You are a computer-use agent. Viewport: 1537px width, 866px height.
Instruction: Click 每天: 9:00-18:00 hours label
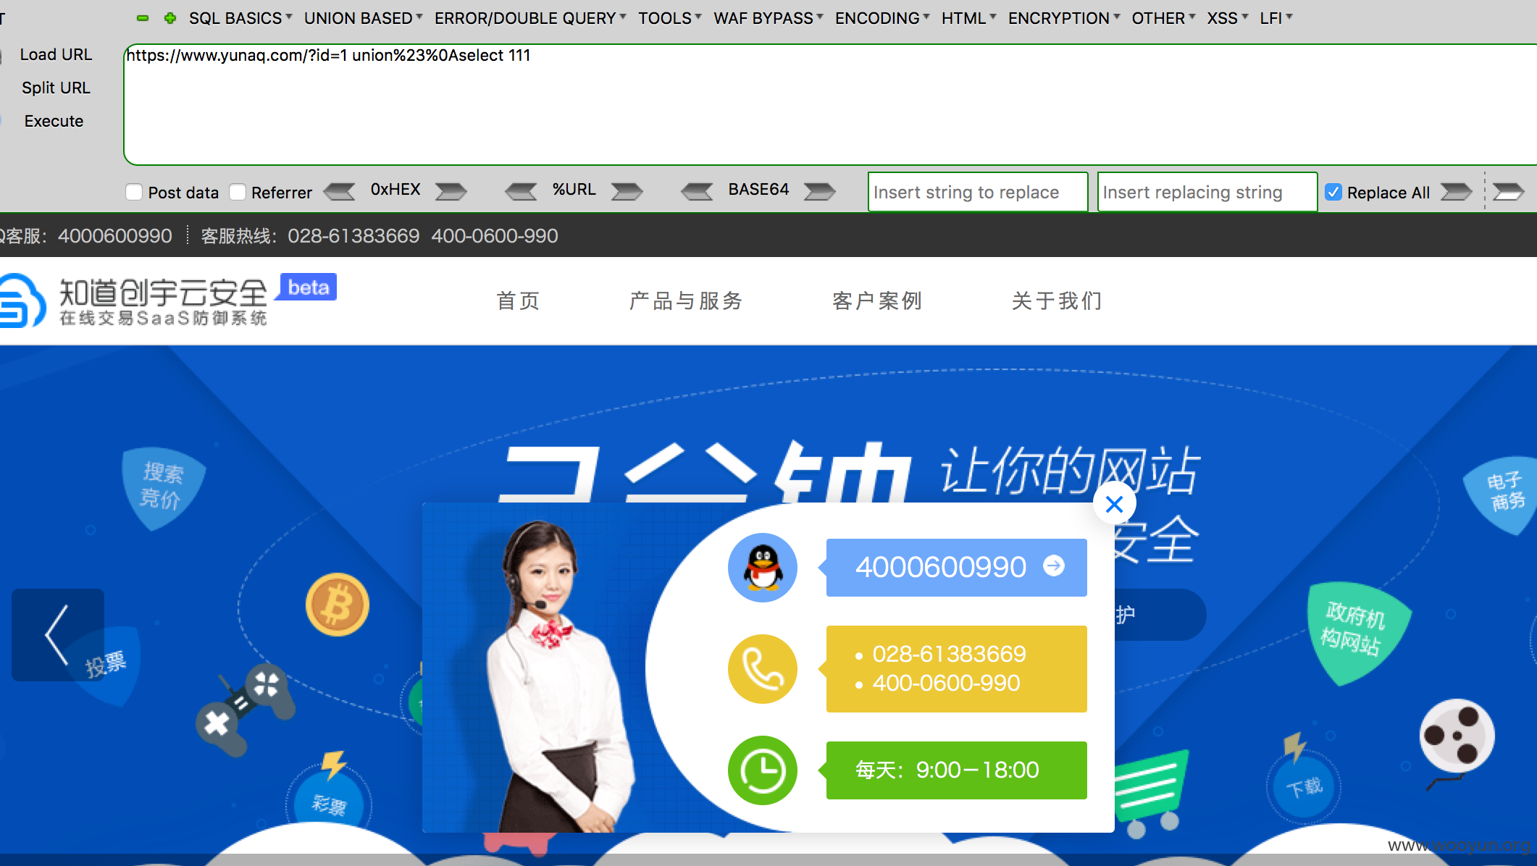pos(947,770)
